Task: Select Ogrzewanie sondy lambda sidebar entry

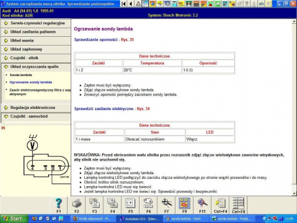Action: click(x=31, y=82)
